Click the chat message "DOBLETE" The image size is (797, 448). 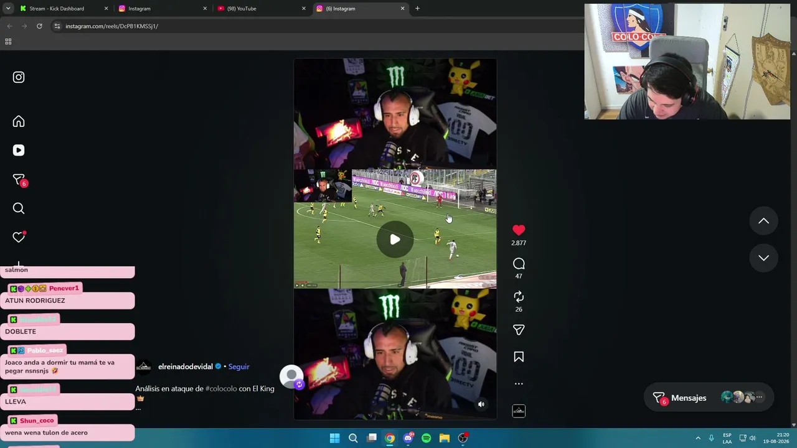pyautogui.click(x=21, y=332)
